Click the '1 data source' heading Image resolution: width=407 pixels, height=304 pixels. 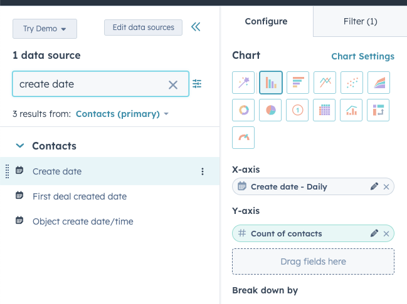(47, 55)
